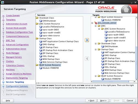Select JPS Startup Post-Activation Class in Services
The height and width of the screenshot is (104, 138).
pyautogui.click(x=58, y=50)
